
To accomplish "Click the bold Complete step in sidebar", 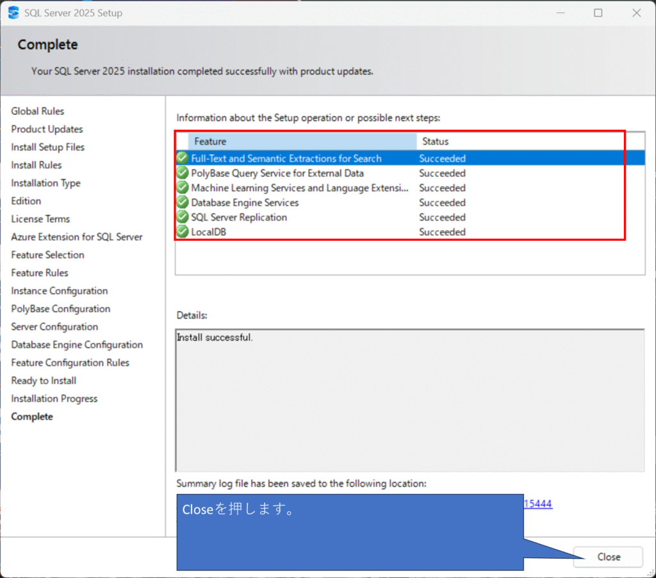I will (32, 417).
